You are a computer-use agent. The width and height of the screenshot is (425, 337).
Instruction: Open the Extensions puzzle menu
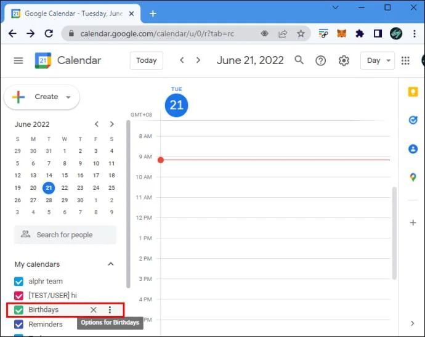click(x=360, y=34)
